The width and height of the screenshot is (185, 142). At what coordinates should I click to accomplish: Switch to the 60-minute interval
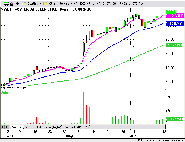click(111, 3)
